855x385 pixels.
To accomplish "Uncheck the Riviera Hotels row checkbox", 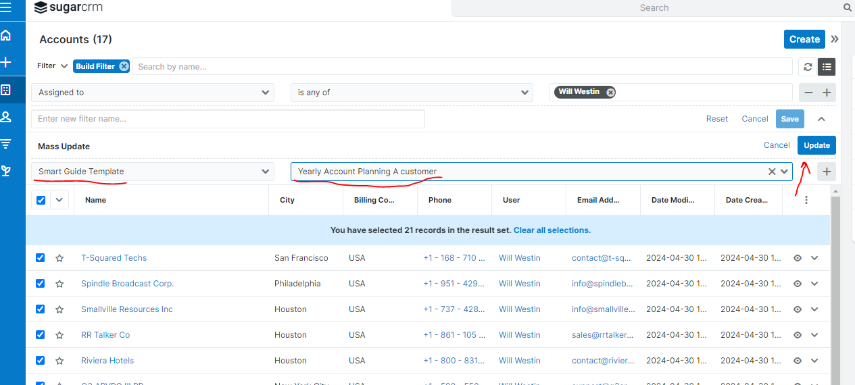I will pyautogui.click(x=40, y=360).
